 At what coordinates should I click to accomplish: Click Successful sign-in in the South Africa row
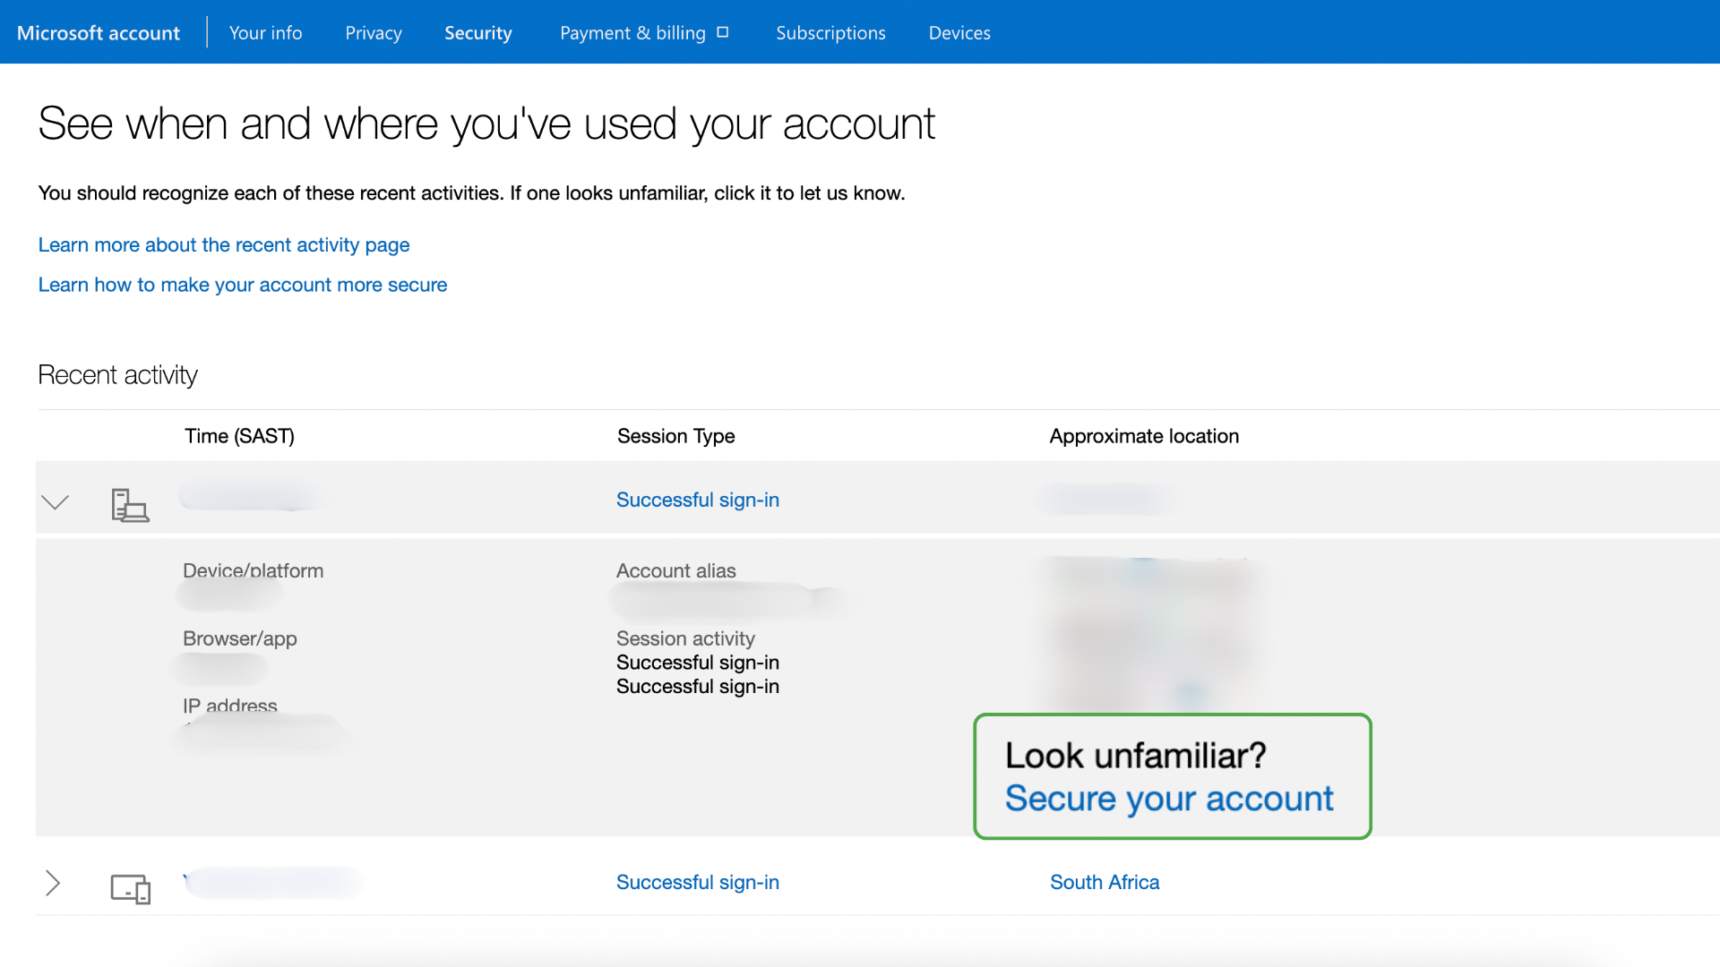click(x=698, y=882)
